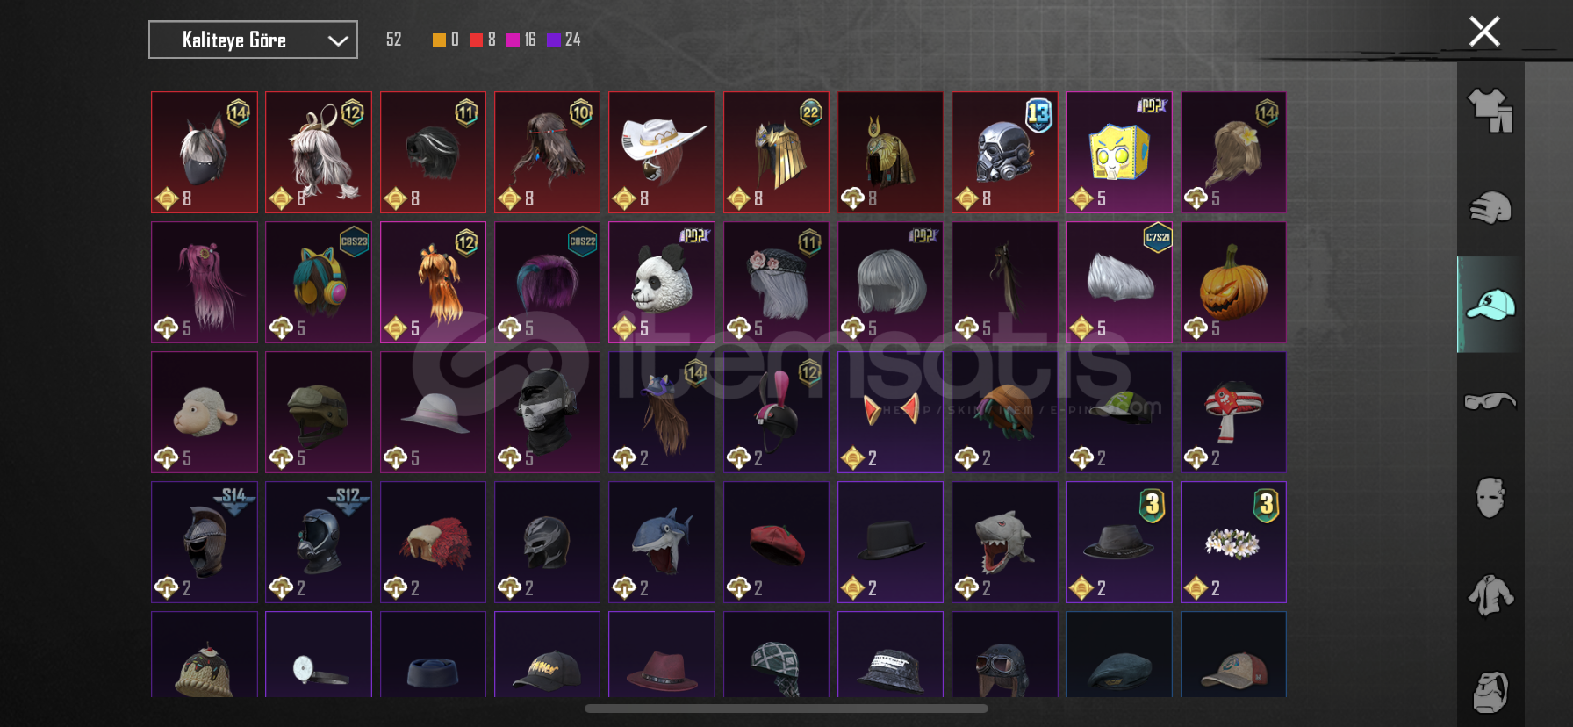Click the horizontal scrollbar at bottom
This screenshot has height=727, width=1573.
point(786,709)
